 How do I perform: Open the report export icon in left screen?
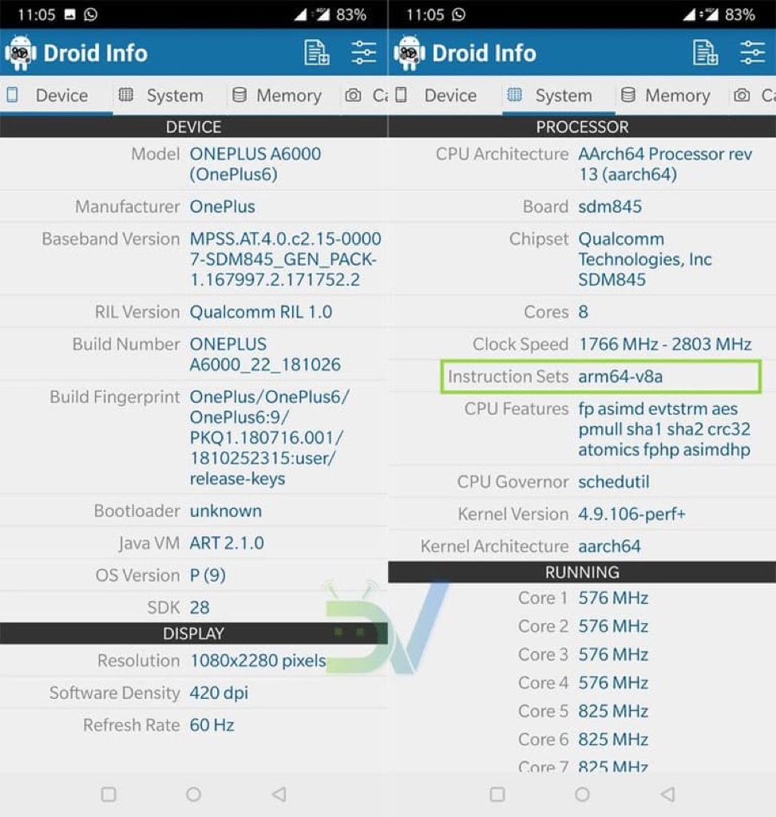(x=317, y=53)
